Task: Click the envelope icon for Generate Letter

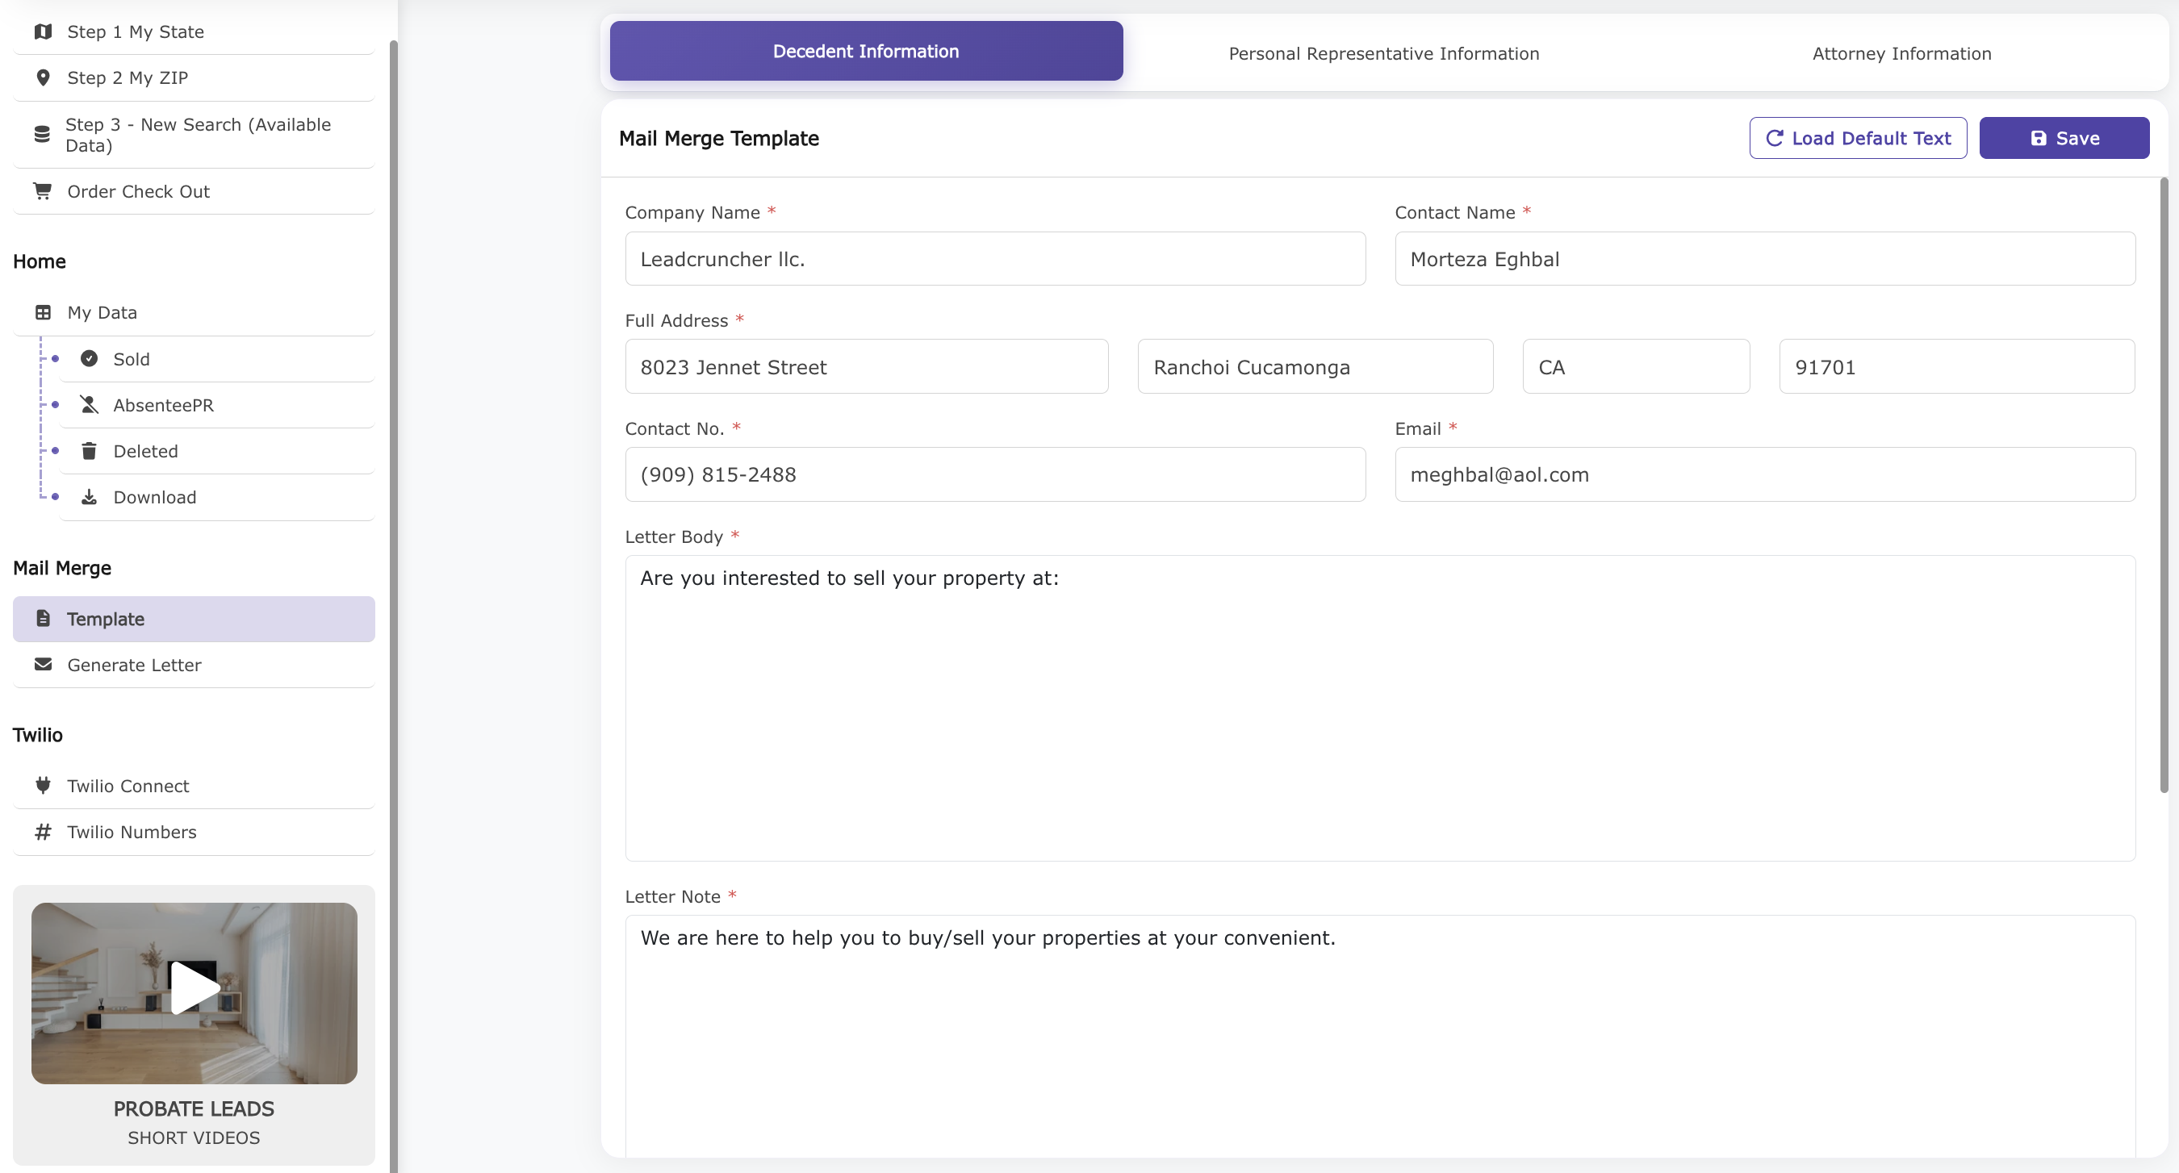Action: tap(42, 665)
